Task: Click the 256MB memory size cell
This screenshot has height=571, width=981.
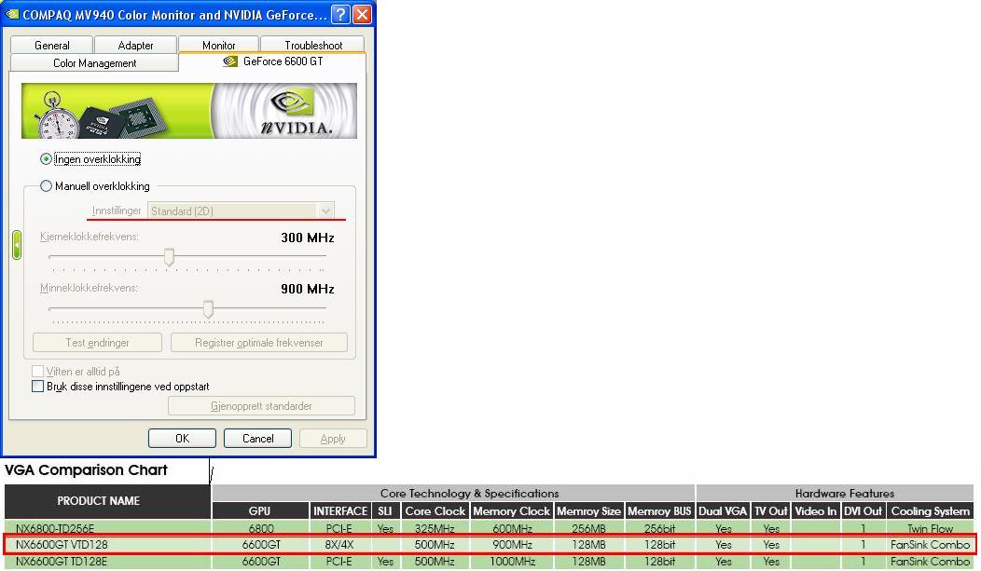Action: click(588, 528)
